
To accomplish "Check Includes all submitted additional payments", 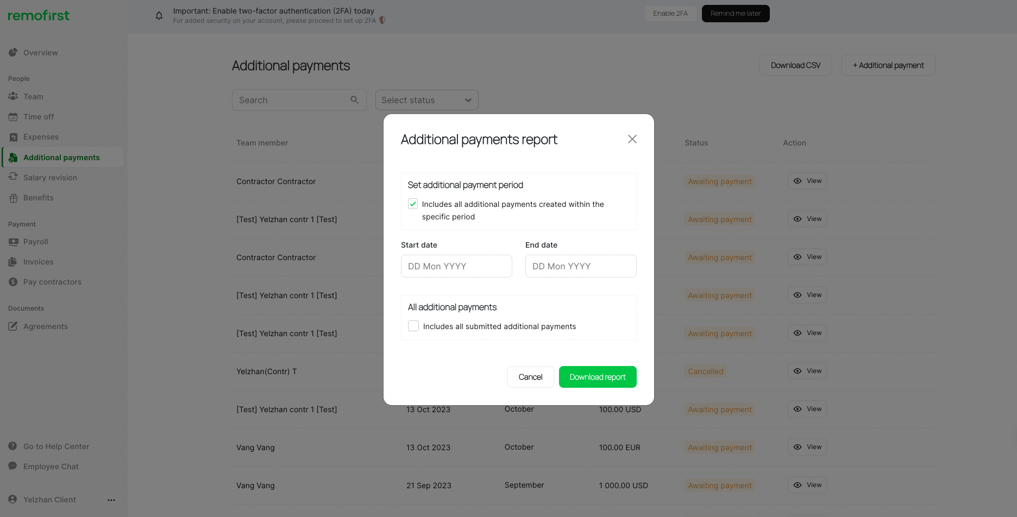I will coord(413,326).
